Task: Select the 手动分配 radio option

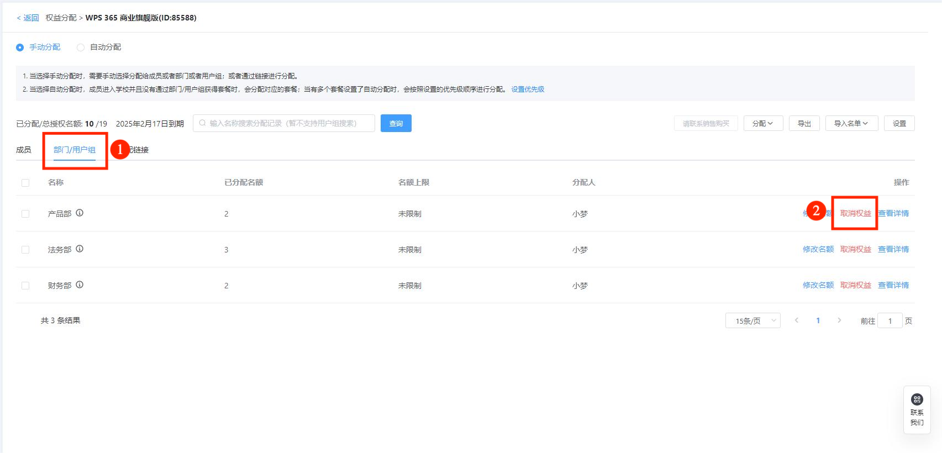Action: (x=20, y=48)
